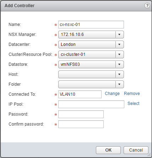The image size is (152, 158).
Task: Click the Select link for IP Pool
Action: [x=134, y=104]
